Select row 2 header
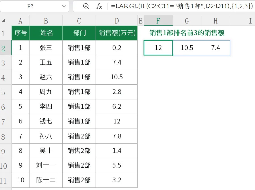This screenshot has width=255, height=190. tap(5, 48)
